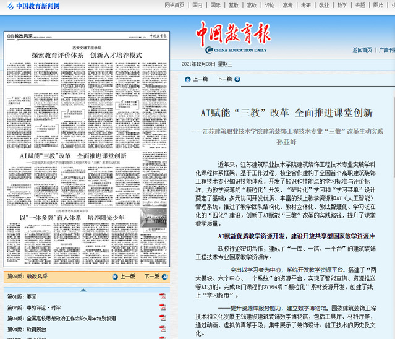Go to 高考 section in top menu
The height and width of the screenshot is (339, 395).
click(288, 5)
